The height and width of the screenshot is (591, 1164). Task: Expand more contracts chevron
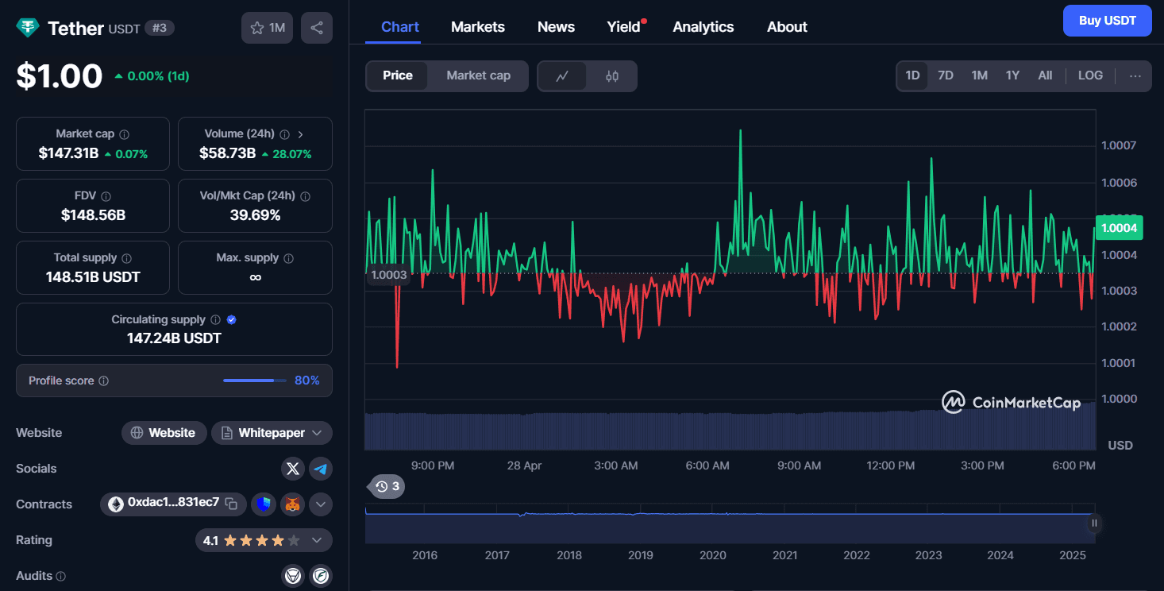pyautogui.click(x=321, y=504)
